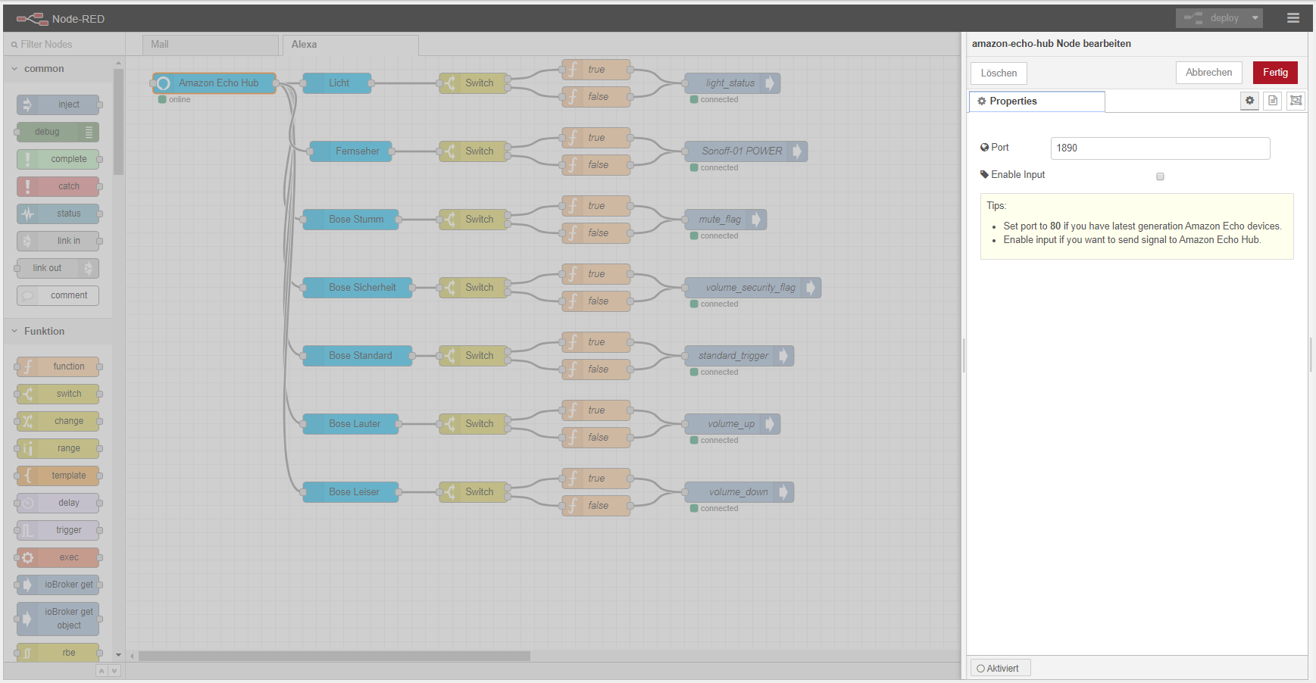Select the volume_security_flag output node
Image resolution: width=1316 pixels, height=683 pixels.
coord(753,288)
